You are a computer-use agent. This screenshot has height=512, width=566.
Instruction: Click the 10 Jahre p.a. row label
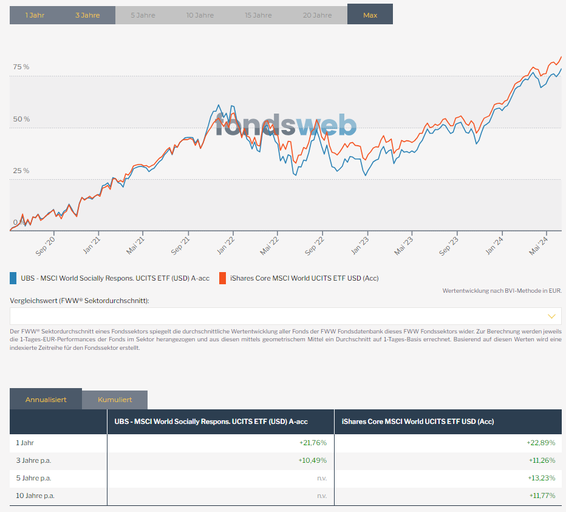coord(35,496)
